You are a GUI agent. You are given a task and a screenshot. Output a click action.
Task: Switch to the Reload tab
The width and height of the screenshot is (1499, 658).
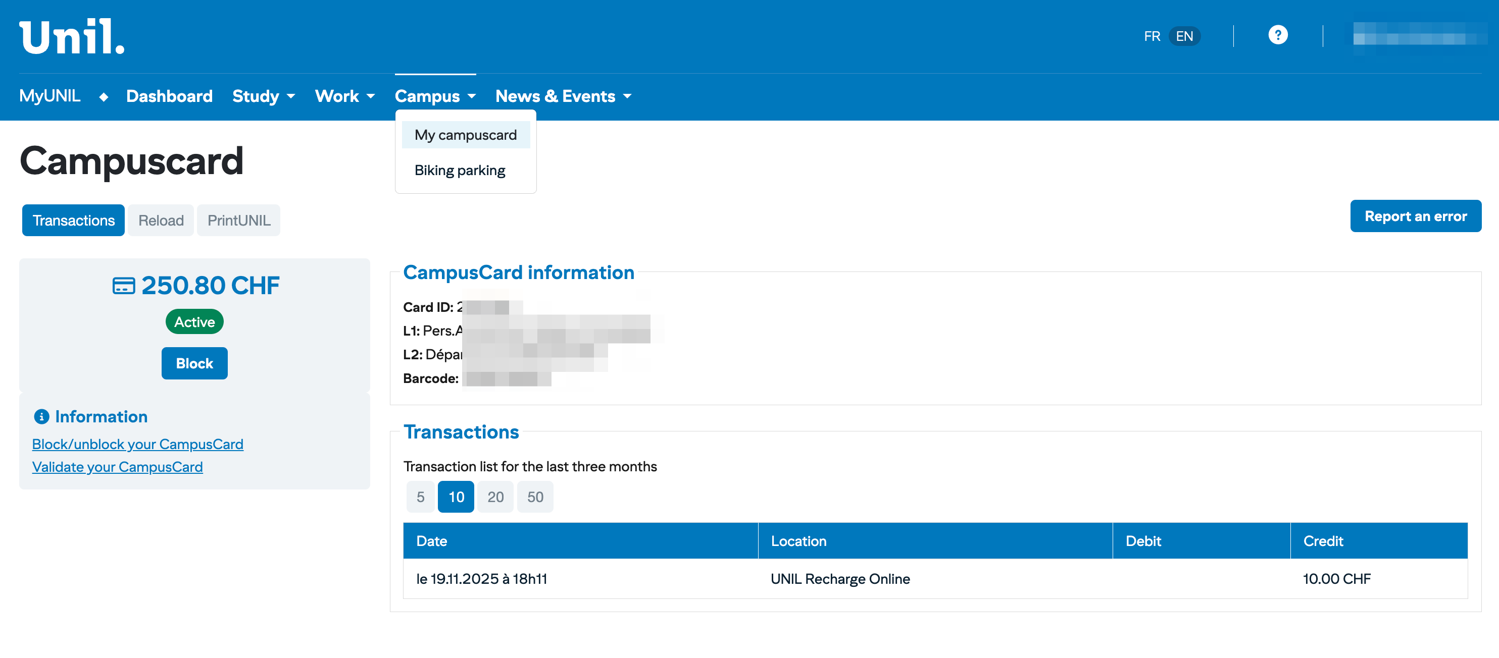(x=161, y=221)
